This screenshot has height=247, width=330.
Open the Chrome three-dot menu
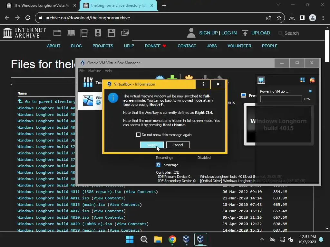[x=323, y=18]
